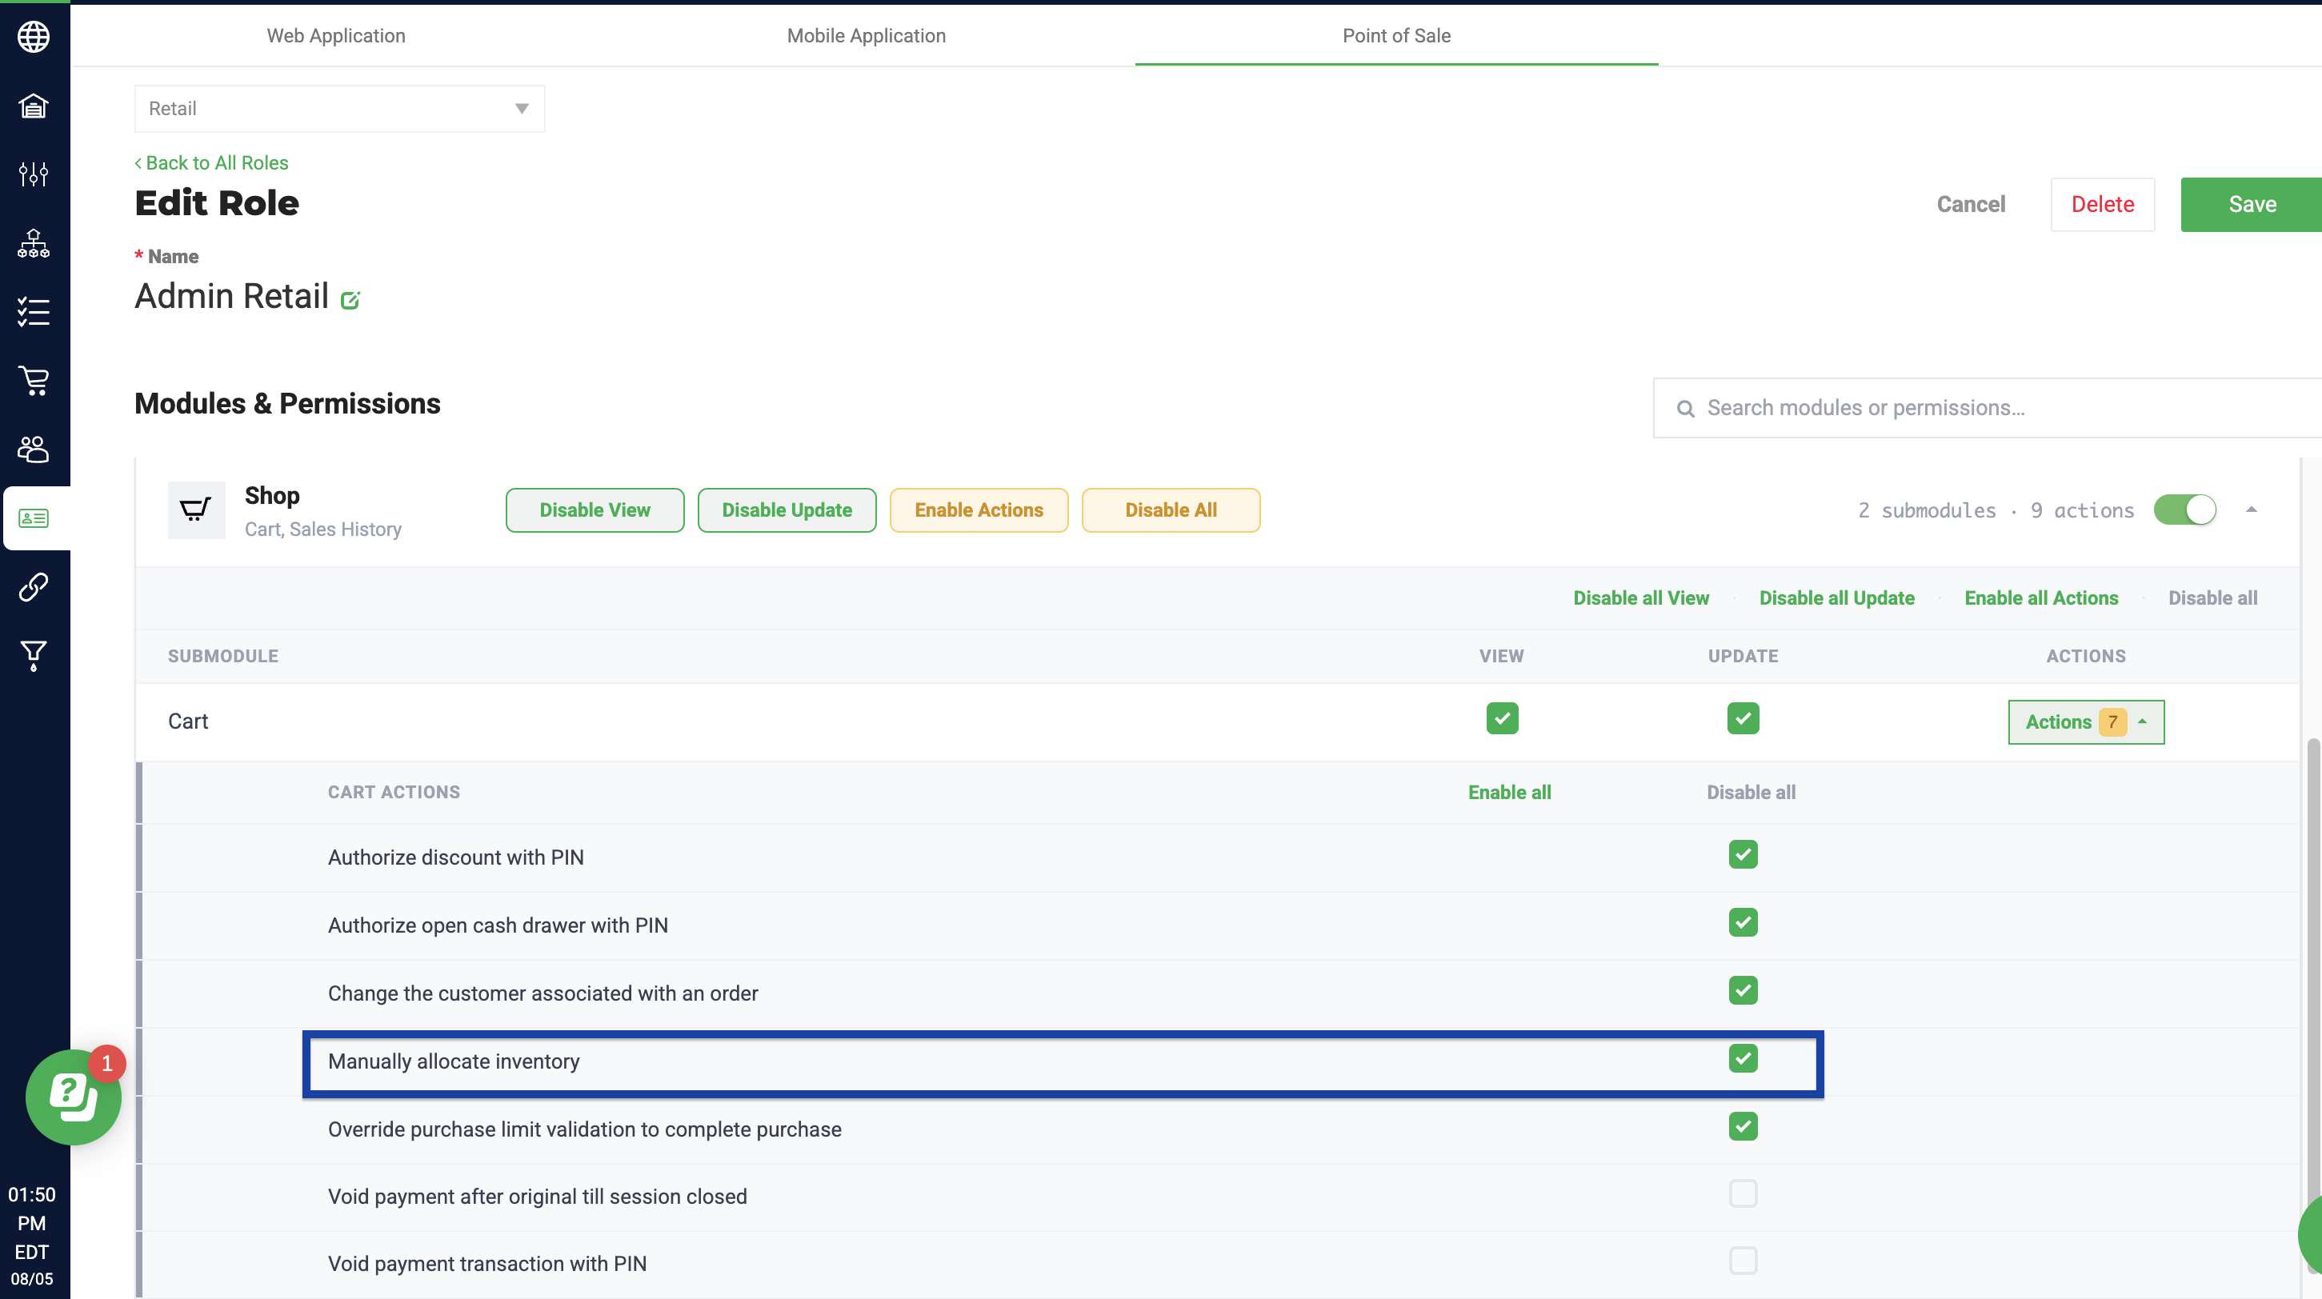Screen dimensions: 2322x1299
Task: Go back to All Roles
Action: click(212, 163)
